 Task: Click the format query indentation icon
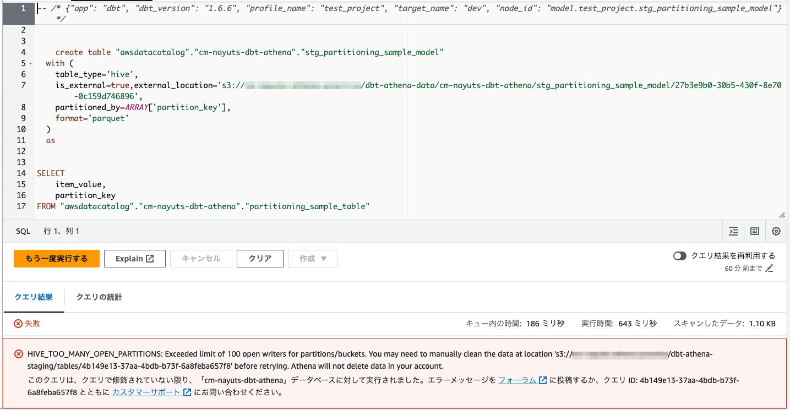click(733, 231)
